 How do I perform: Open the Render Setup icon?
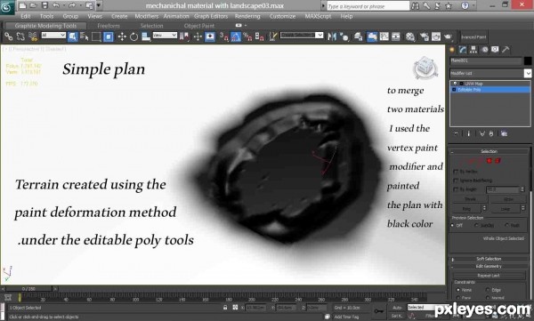424,36
